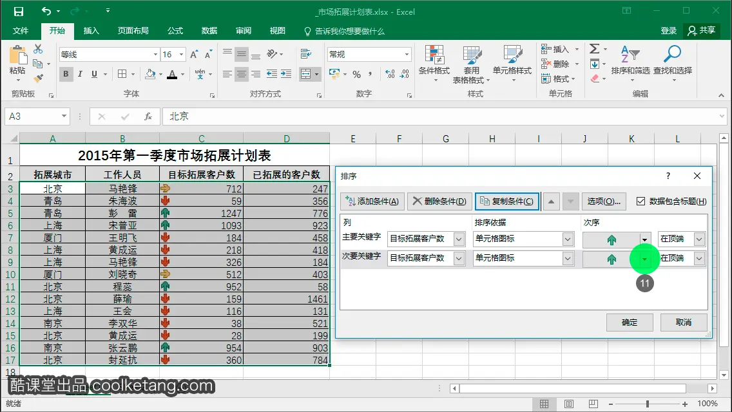Viewport: 732px width, 412px height.
Task: Adjust the zoom slider handle
Action: (x=648, y=404)
